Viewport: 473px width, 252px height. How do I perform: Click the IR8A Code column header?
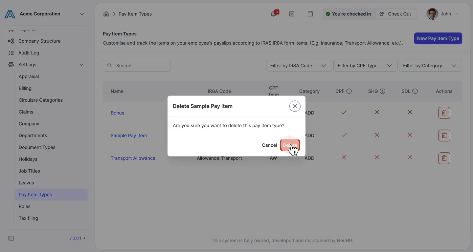coord(219,91)
